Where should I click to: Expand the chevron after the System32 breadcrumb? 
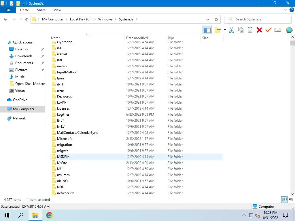click(137, 19)
